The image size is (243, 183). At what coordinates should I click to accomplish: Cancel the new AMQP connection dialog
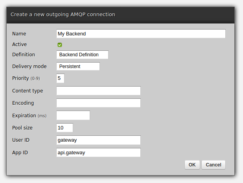[x=214, y=165]
